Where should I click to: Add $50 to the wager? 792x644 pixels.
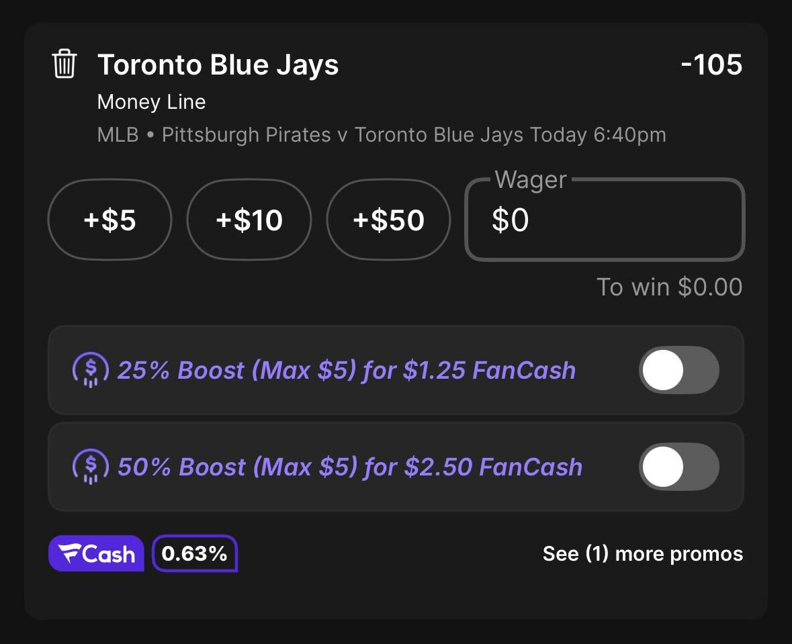tap(388, 220)
